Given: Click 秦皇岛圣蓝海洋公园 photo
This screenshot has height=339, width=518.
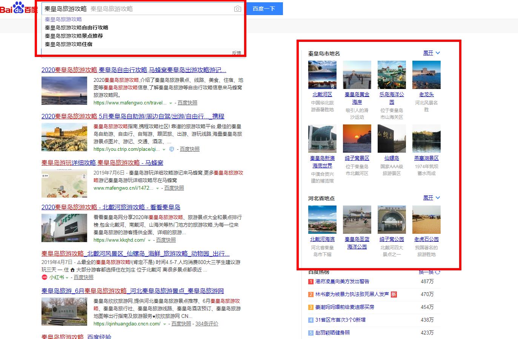Looking at the screenshot, I should click(x=357, y=219).
